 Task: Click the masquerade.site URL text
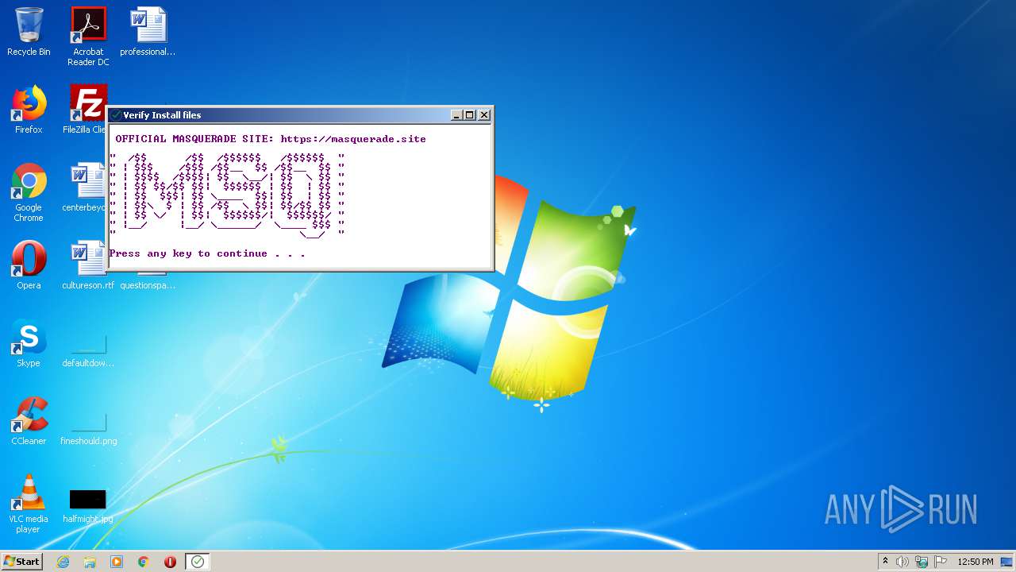pos(353,139)
